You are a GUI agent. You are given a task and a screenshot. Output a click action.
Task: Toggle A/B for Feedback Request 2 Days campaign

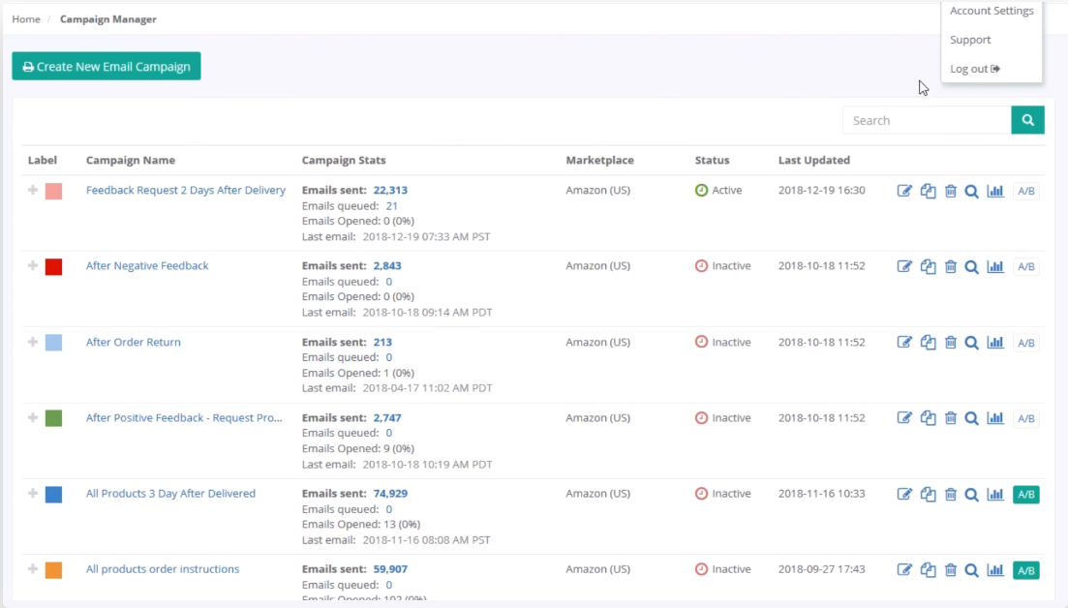click(1025, 192)
